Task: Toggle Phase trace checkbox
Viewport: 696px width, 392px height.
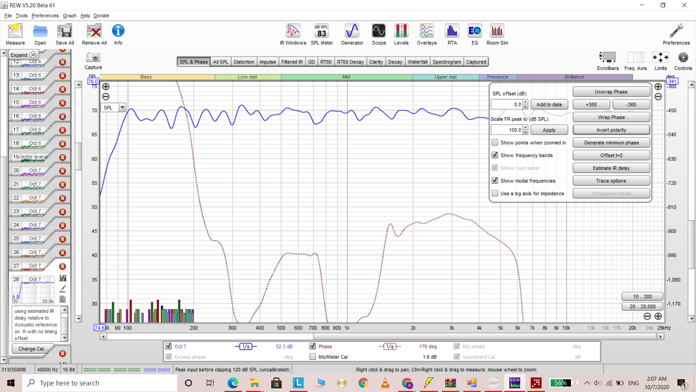Action: [x=312, y=346]
